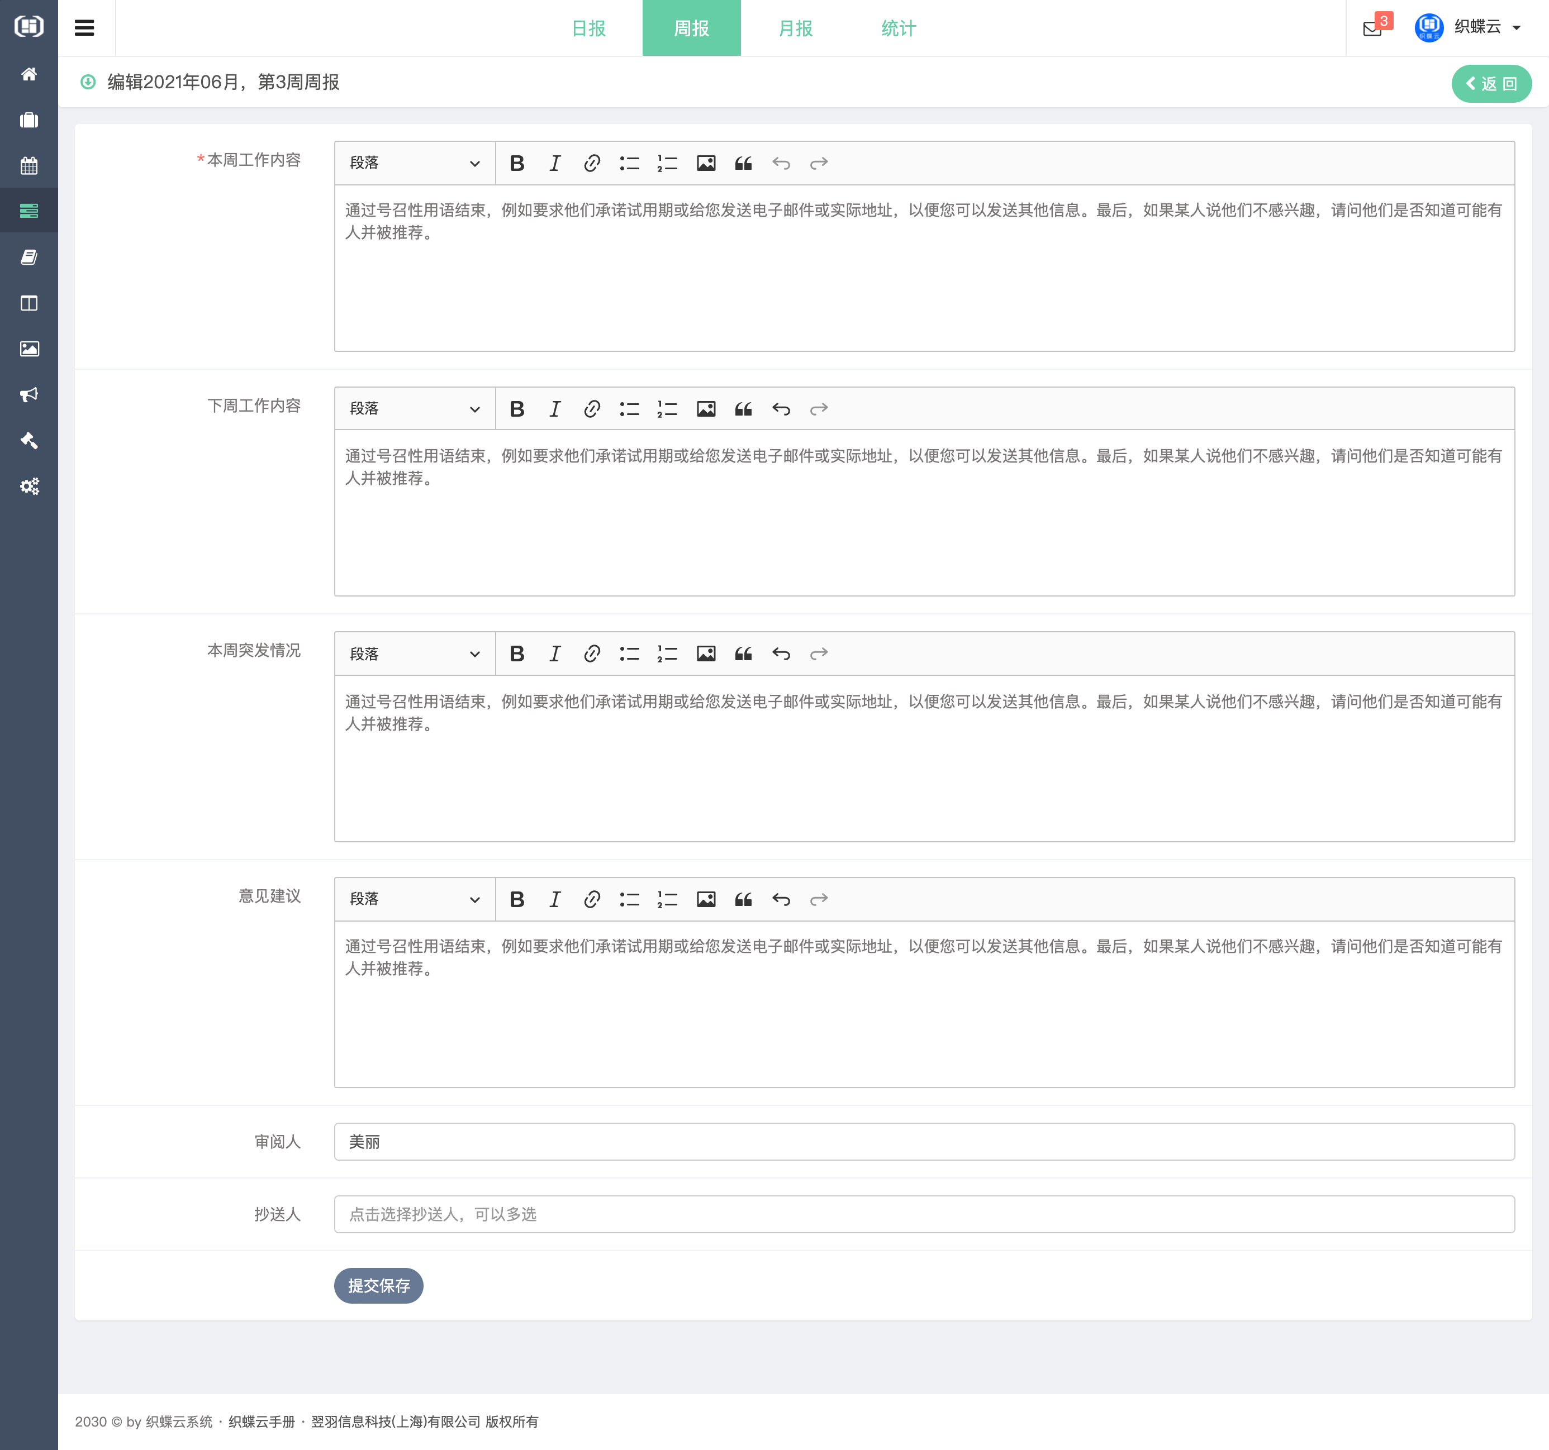Open the sidebar calendar icon
This screenshot has width=1549, height=1450.
(x=29, y=165)
